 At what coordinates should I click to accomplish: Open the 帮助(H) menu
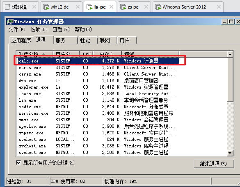coord(83,29)
